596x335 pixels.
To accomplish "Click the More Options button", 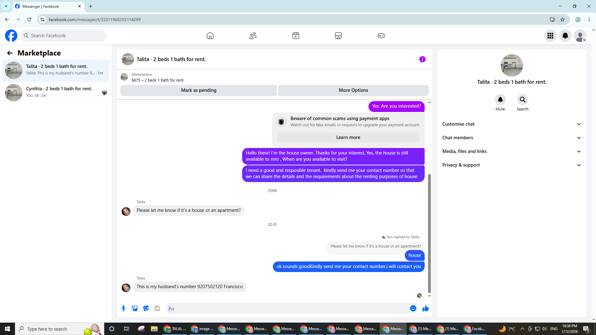I will 353,90.
